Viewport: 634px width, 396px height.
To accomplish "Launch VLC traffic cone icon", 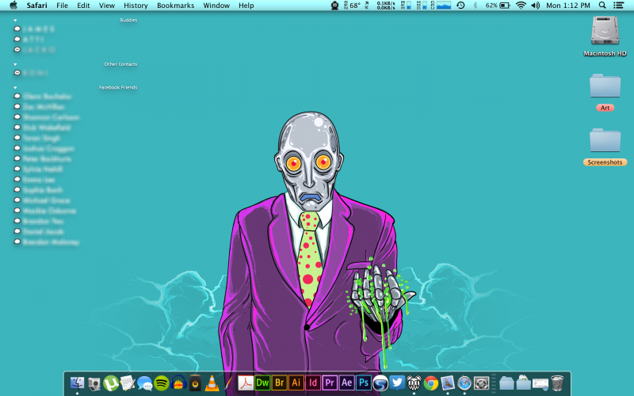I will coord(212,383).
